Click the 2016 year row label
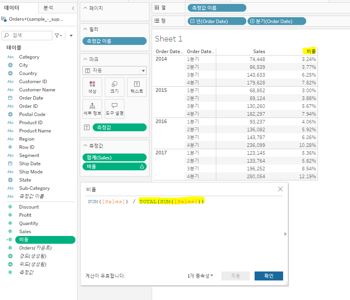350x300 pixels. point(161,121)
